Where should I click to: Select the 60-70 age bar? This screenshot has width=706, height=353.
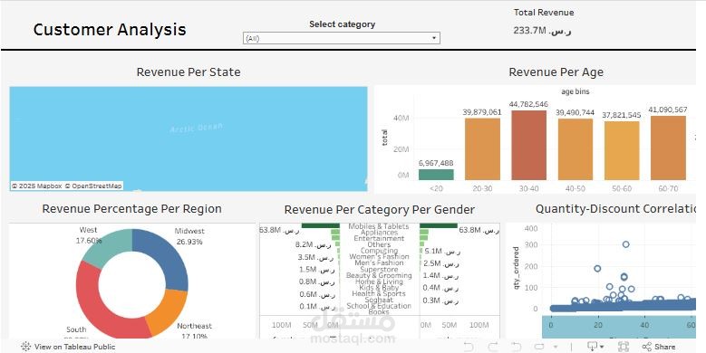point(668,148)
